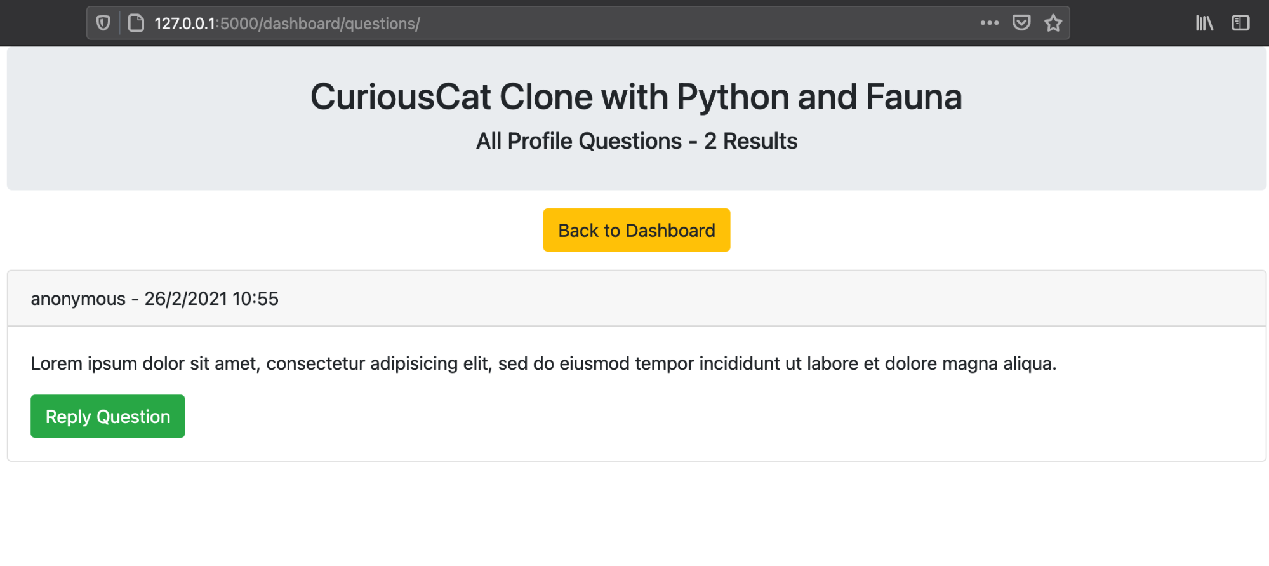Click the 127.0.0.1 host in URL
The width and height of the screenshot is (1269, 566).
(185, 24)
